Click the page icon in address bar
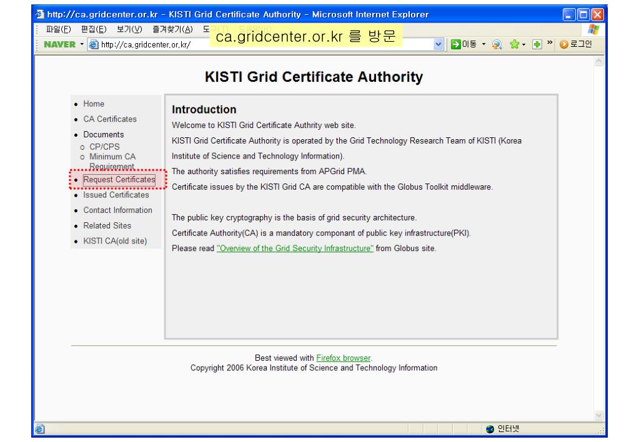Viewport: 639px width, 442px height. point(94,44)
